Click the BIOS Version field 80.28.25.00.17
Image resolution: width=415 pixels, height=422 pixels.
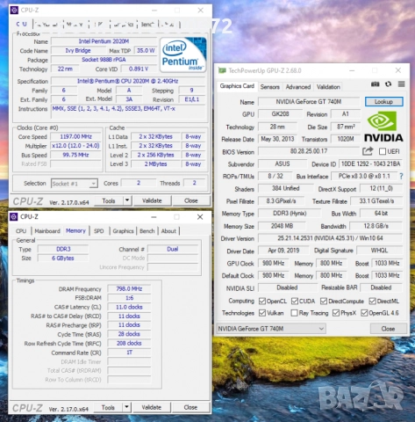[309, 151]
